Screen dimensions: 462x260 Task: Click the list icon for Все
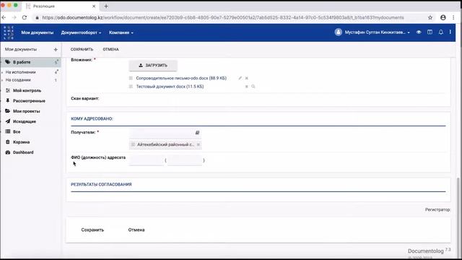(8, 131)
